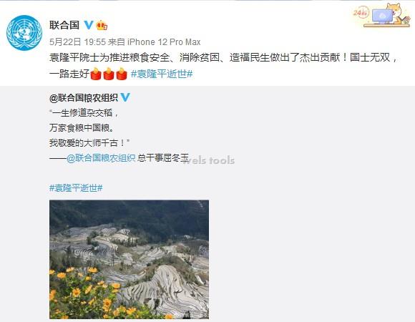Enlarge the rice terraces photo

tap(130, 260)
